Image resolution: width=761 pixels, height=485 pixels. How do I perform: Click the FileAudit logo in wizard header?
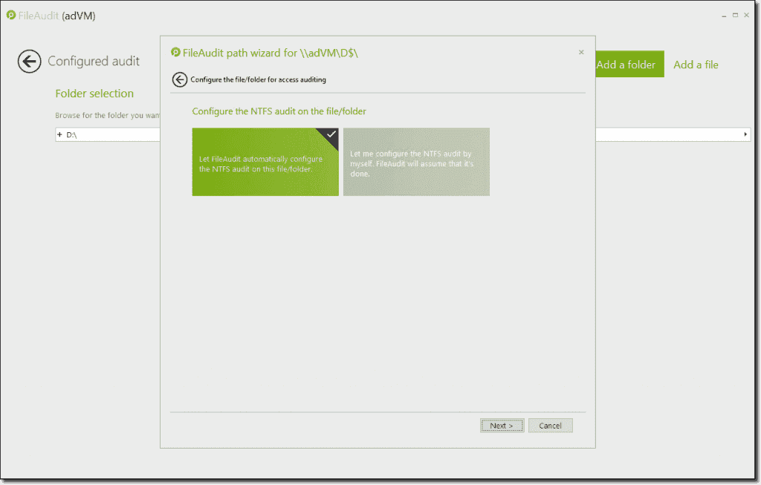(x=175, y=53)
